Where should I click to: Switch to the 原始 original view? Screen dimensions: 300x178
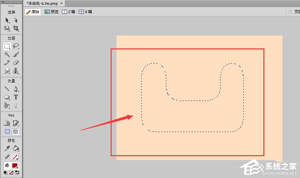coord(32,12)
